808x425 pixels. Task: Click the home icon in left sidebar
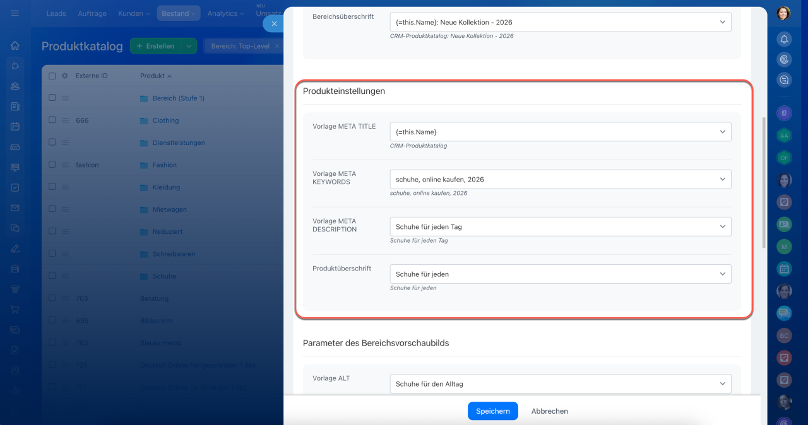tap(15, 45)
